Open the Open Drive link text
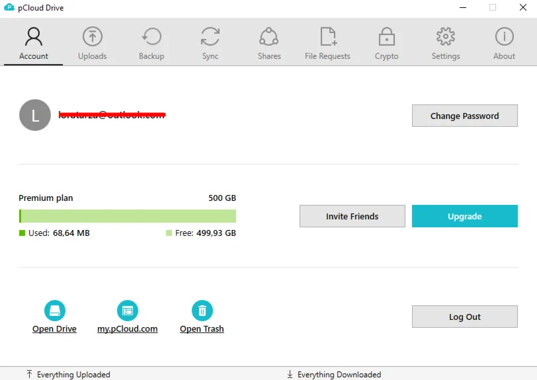Screen dimensions: 537x380 pyautogui.click(x=54, y=328)
